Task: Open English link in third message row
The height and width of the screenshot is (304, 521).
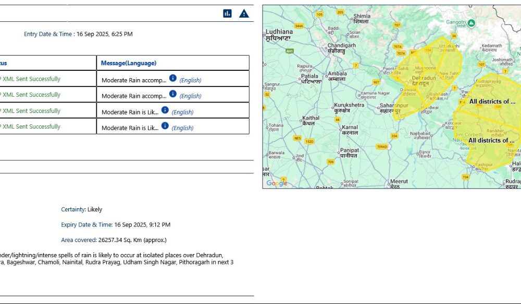Action: (x=182, y=112)
